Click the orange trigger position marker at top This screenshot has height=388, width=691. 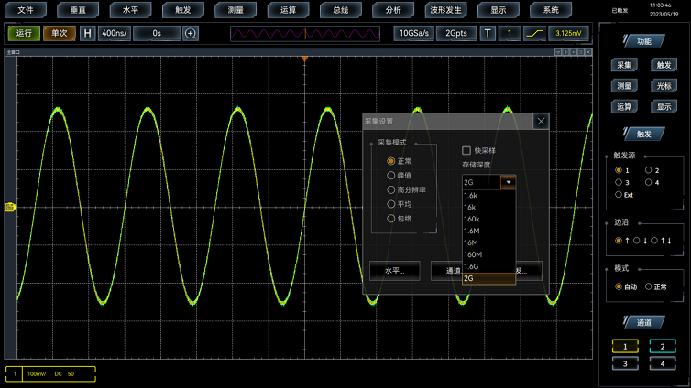[305, 59]
